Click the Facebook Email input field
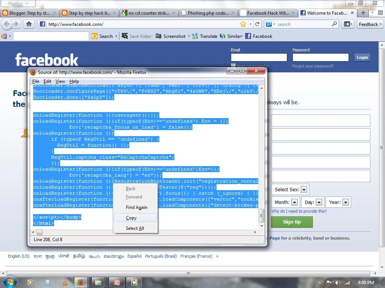 [259, 57]
